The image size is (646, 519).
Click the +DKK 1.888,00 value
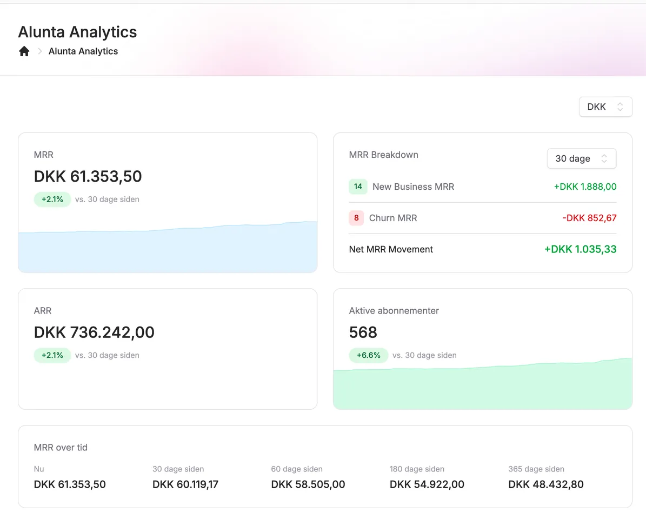[585, 187]
